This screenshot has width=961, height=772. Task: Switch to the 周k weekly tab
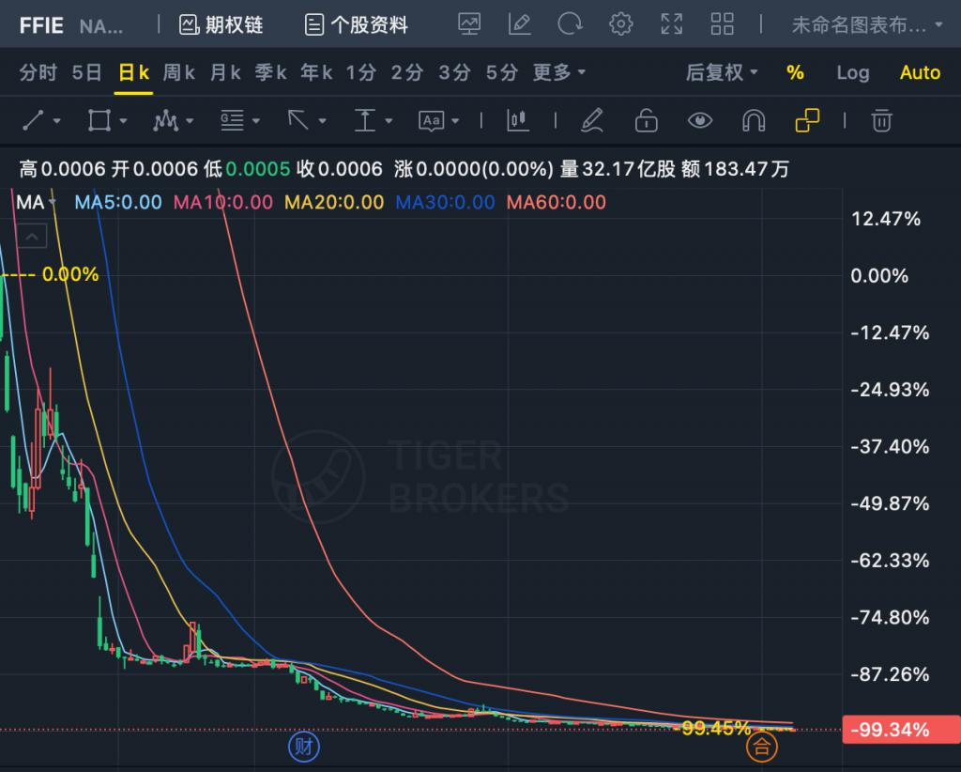[x=178, y=72]
